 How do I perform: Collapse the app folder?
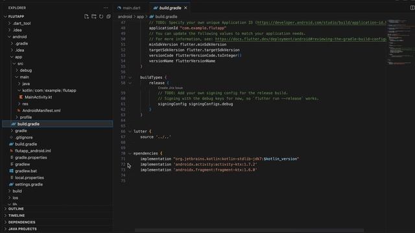tap(18, 57)
